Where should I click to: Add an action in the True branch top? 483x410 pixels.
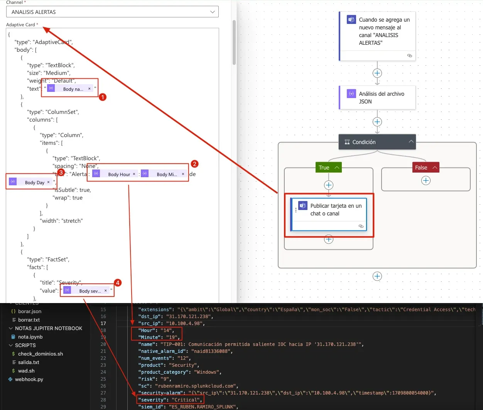[329, 185]
